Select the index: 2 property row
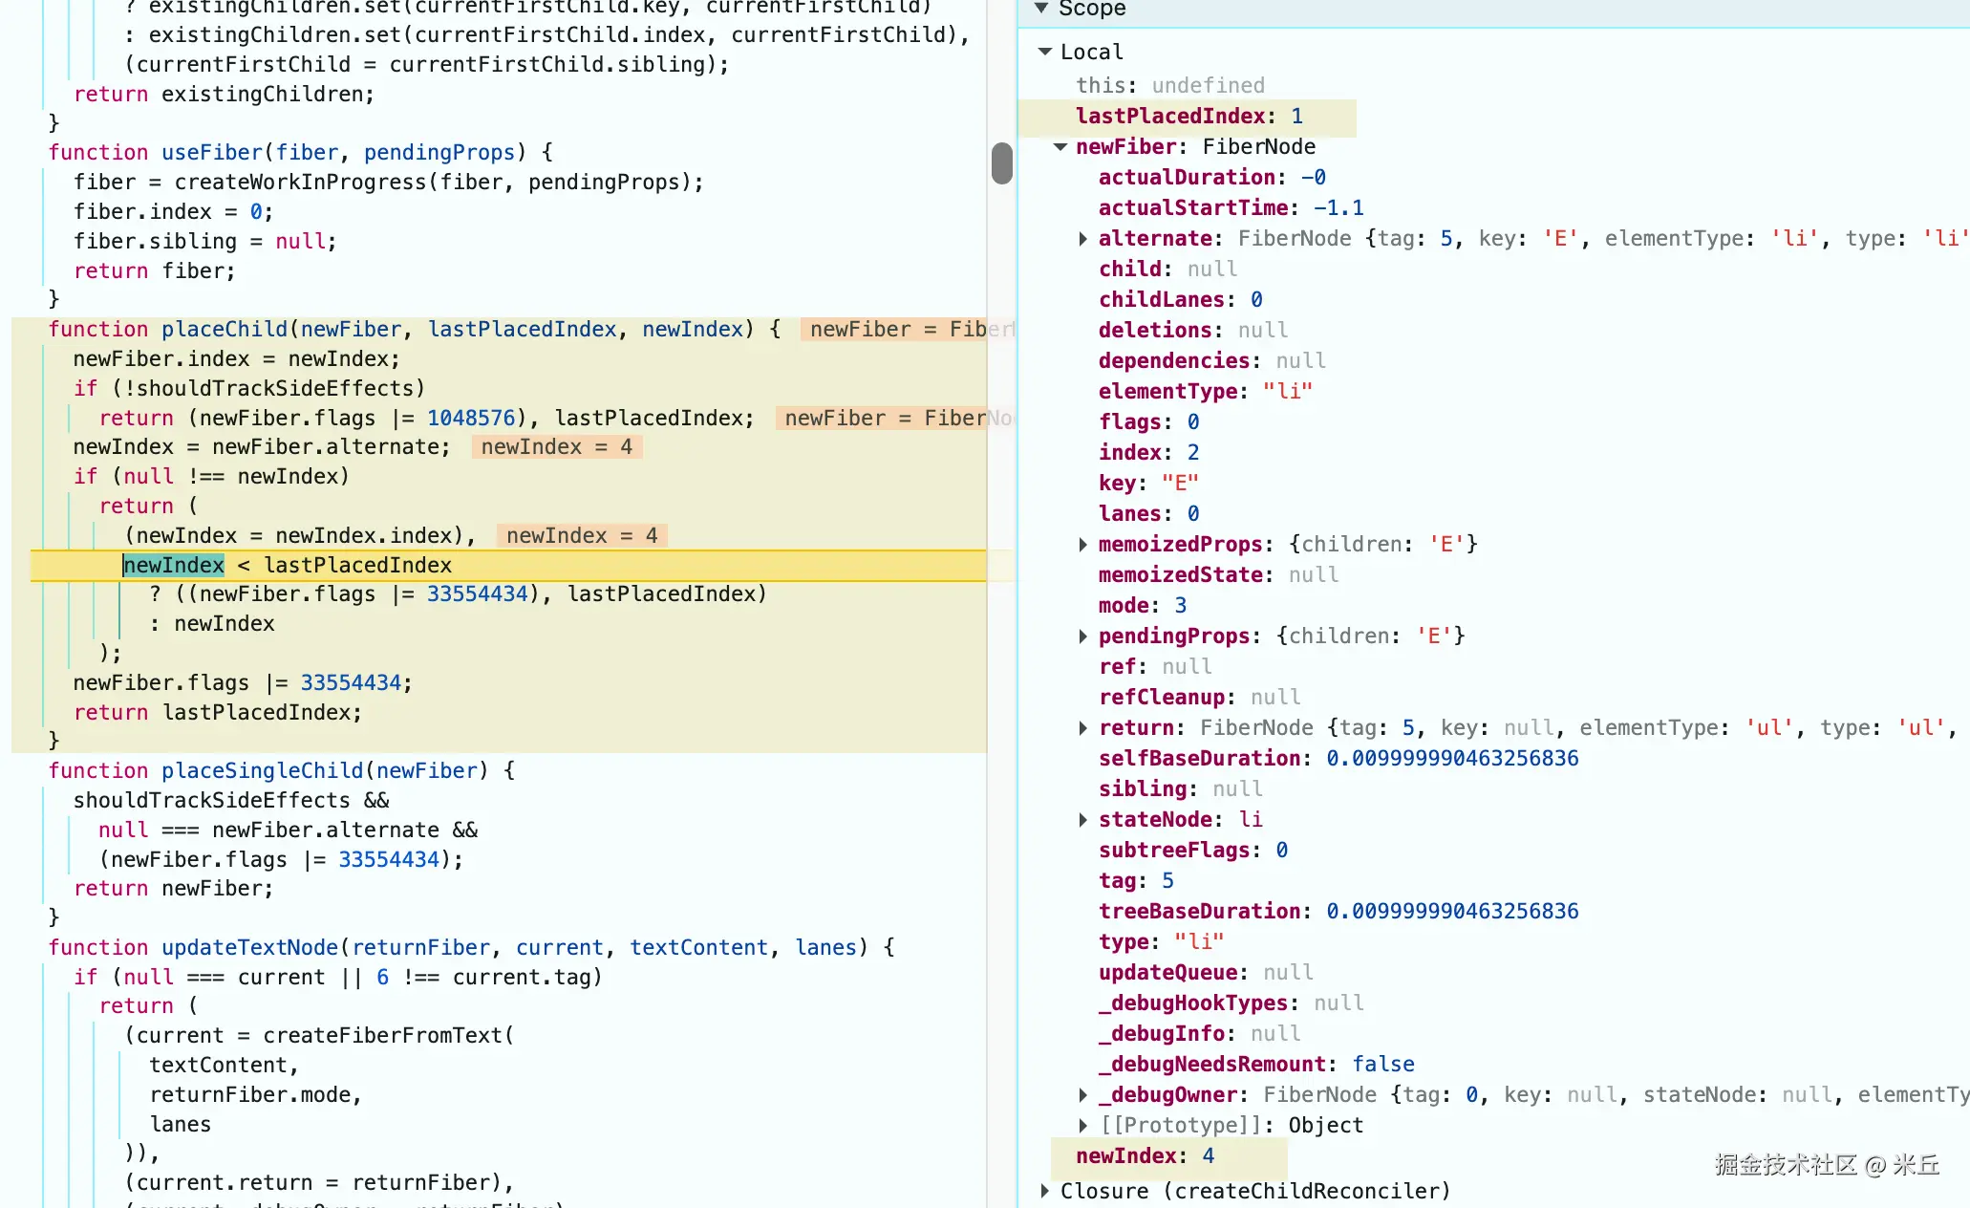 1149,453
